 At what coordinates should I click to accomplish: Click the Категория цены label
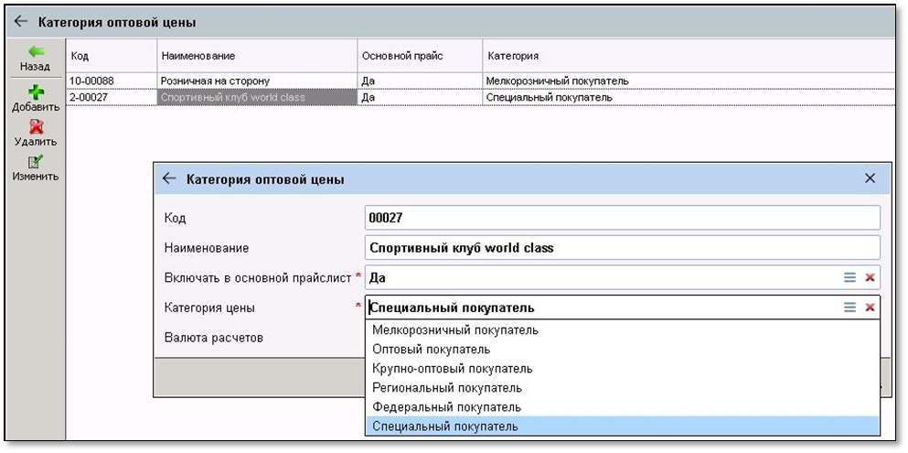point(209,307)
